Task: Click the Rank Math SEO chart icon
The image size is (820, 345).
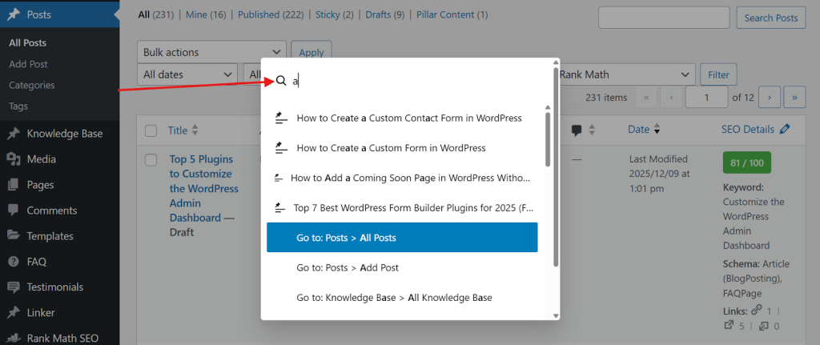Action: pos(14,339)
